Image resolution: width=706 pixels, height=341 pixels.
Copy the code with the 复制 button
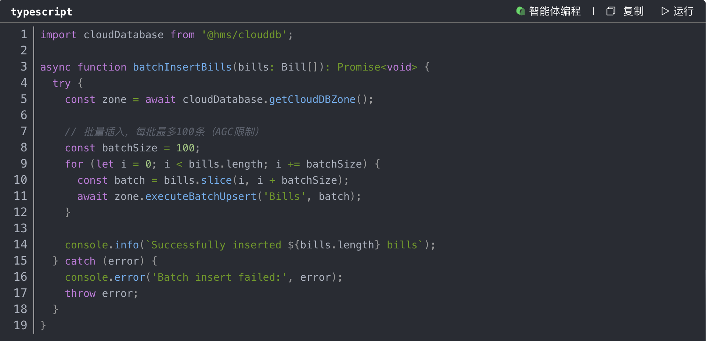click(x=633, y=11)
